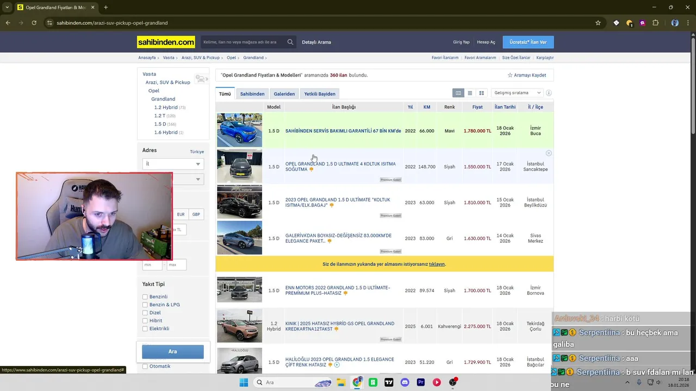Viewport: 696px width, 391px height.
Task: Select the GBP currency option
Action: coord(196,215)
